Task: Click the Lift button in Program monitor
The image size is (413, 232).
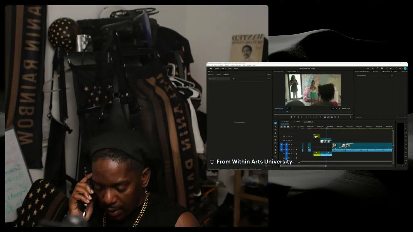Action: [x=325, y=117]
